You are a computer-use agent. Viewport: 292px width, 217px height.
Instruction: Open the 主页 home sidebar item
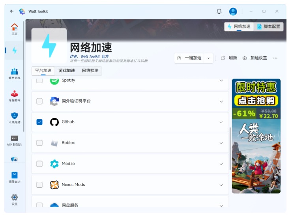[x=15, y=29]
